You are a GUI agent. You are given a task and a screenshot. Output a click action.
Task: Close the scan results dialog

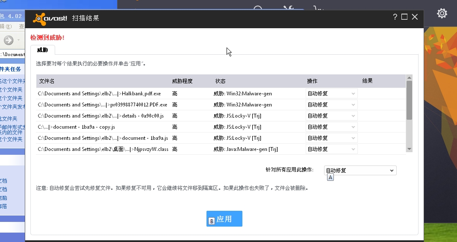(x=415, y=17)
